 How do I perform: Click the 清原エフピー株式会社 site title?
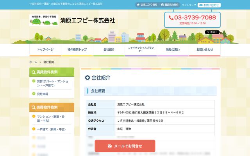pos(87,21)
